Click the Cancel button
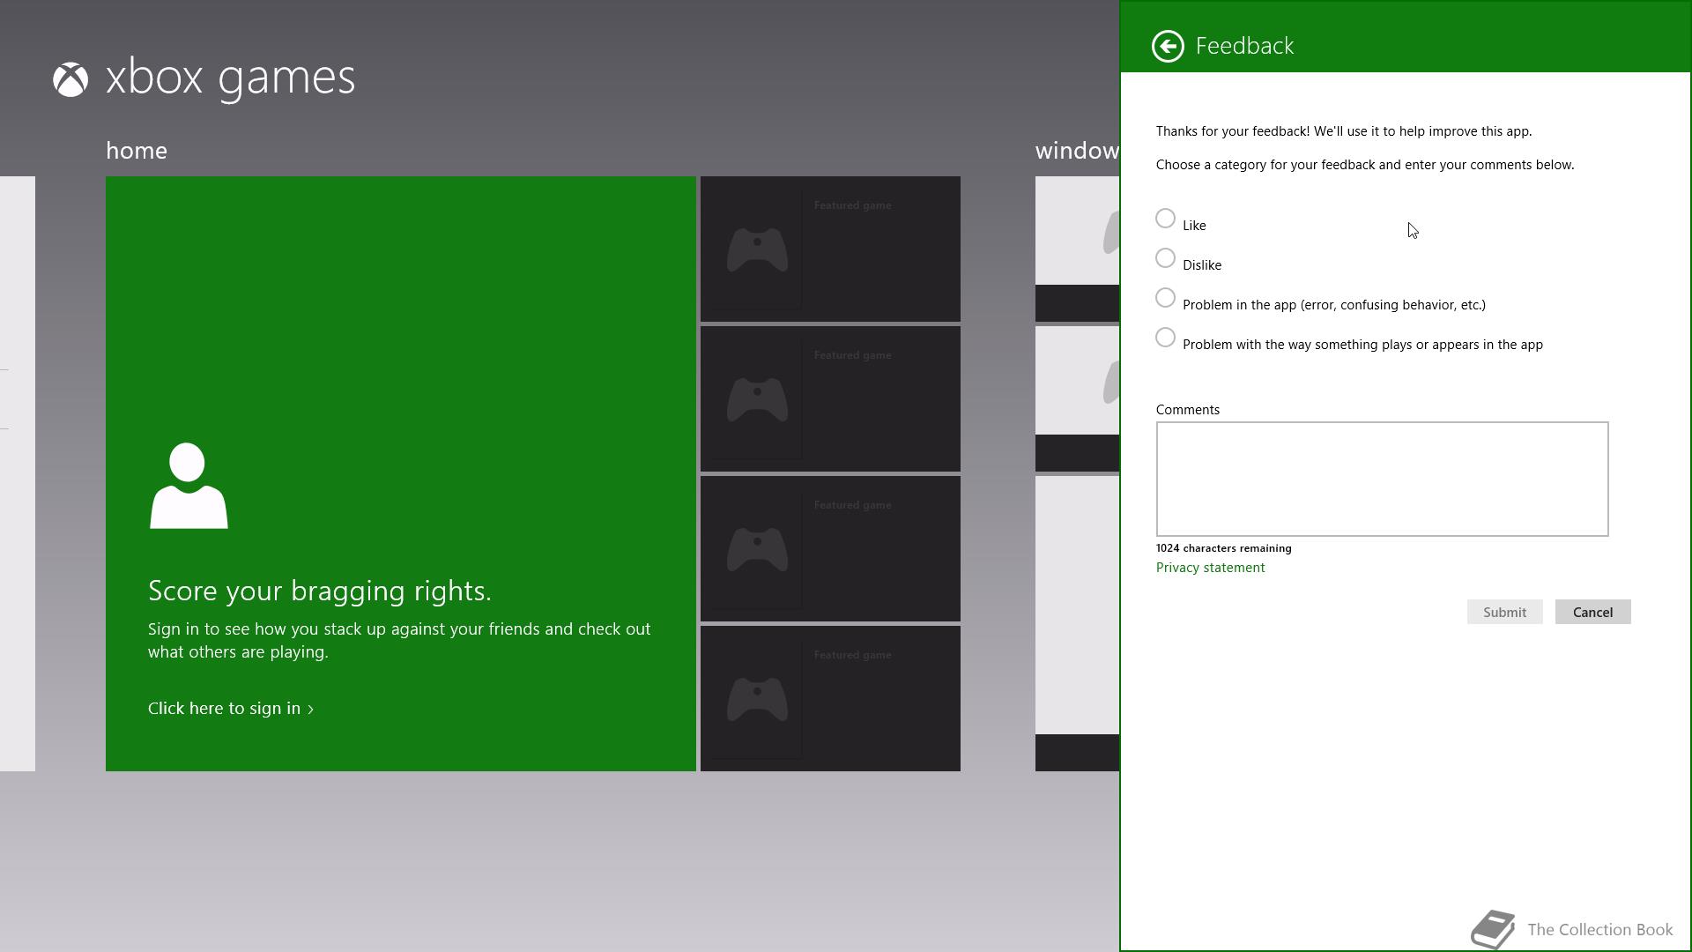Image resolution: width=1692 pixels, height=952 pixels. pyautogui.click(x=1592, y=612)
